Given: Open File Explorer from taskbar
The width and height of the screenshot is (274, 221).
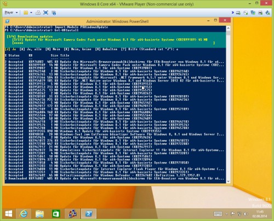Looking at the screenshot, I should pos(39,213).
